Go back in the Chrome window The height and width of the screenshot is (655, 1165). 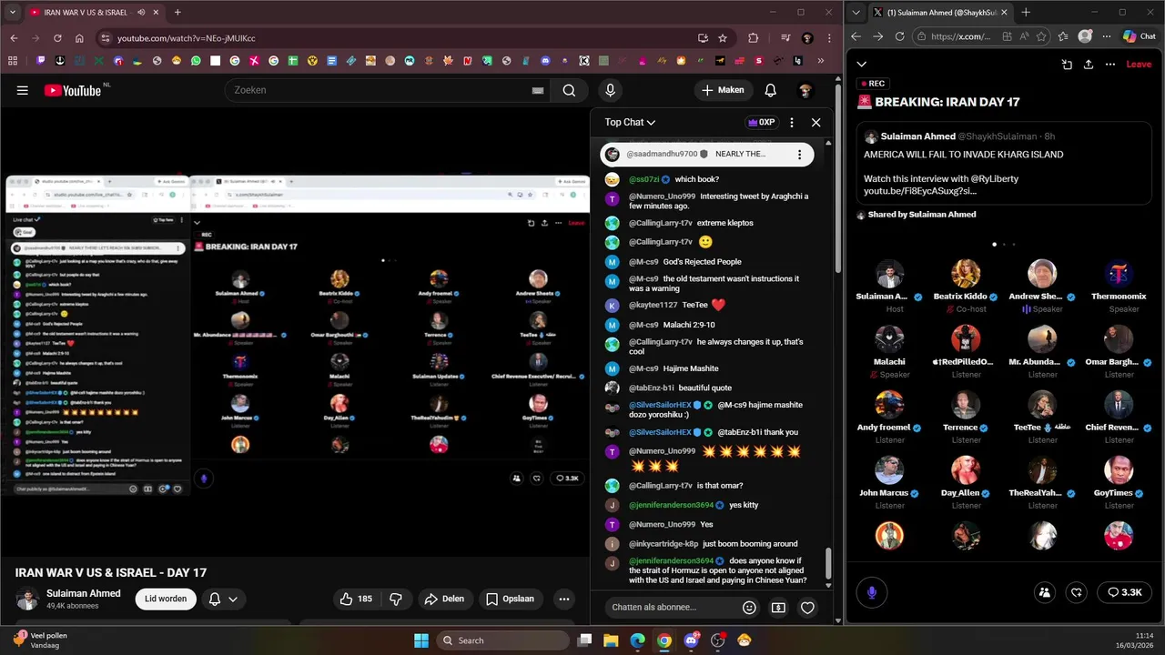14,38
